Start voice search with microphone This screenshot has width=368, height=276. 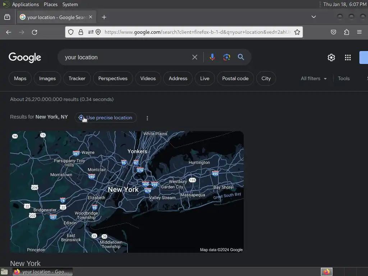(x=212, y=57)
